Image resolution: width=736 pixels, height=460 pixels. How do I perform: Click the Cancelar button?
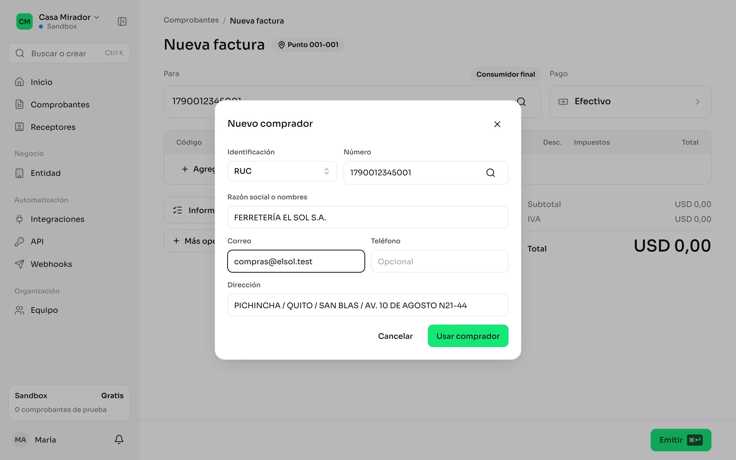pyautogui.click(x=395, y=336)
